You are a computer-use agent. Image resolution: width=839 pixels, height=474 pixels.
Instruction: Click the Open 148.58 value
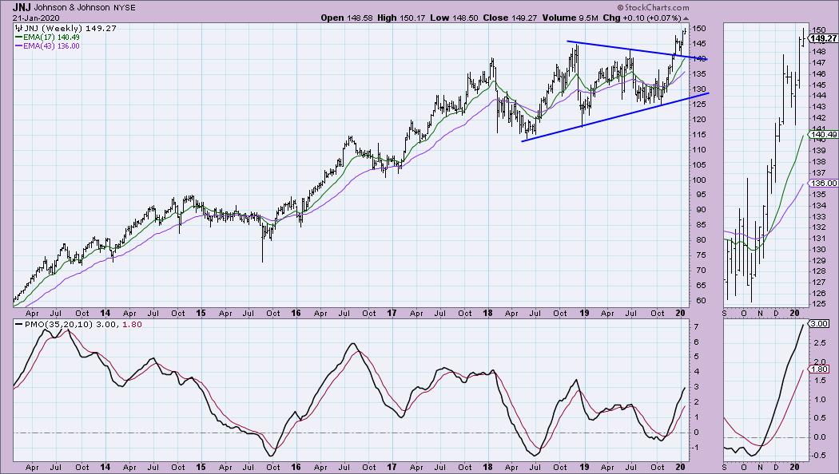point(347,18)
